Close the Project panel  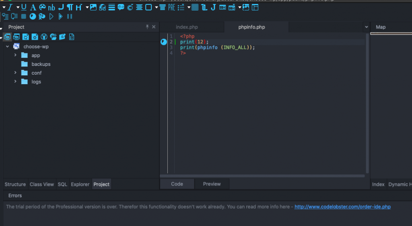pos(154,27)
